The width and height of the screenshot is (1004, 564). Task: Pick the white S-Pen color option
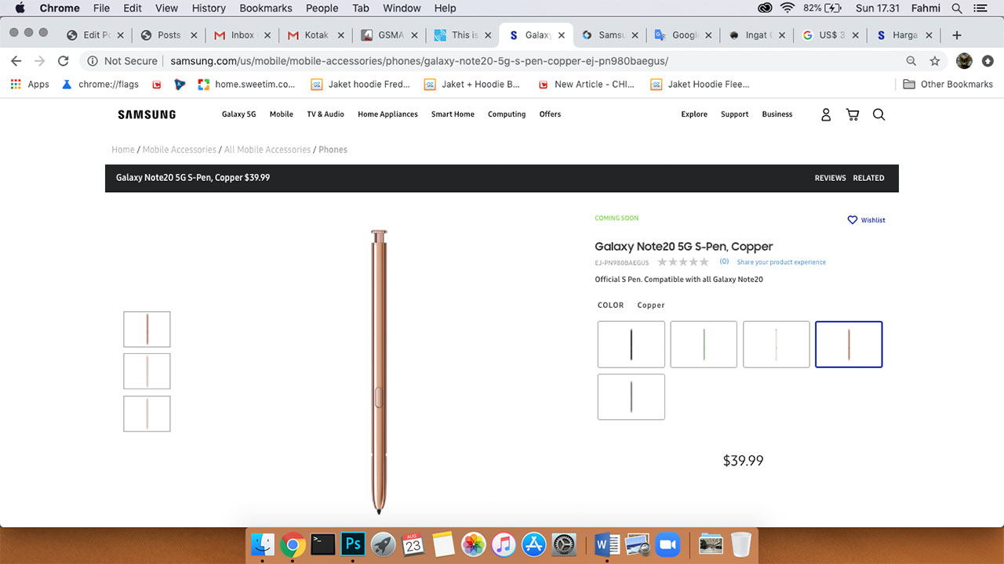tap(776, 344)
